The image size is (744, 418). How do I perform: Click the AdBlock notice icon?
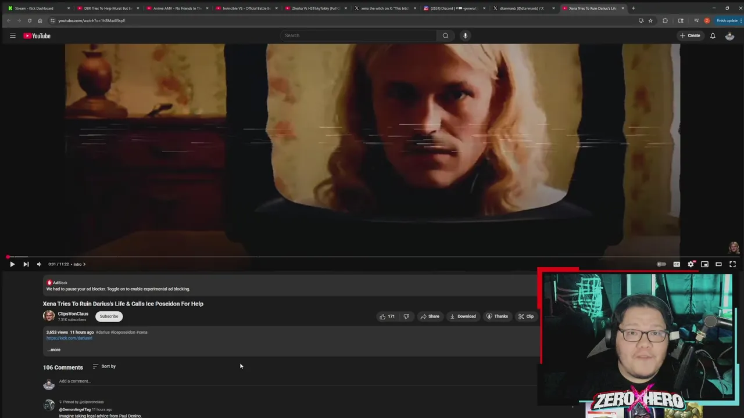click(49, 283)
